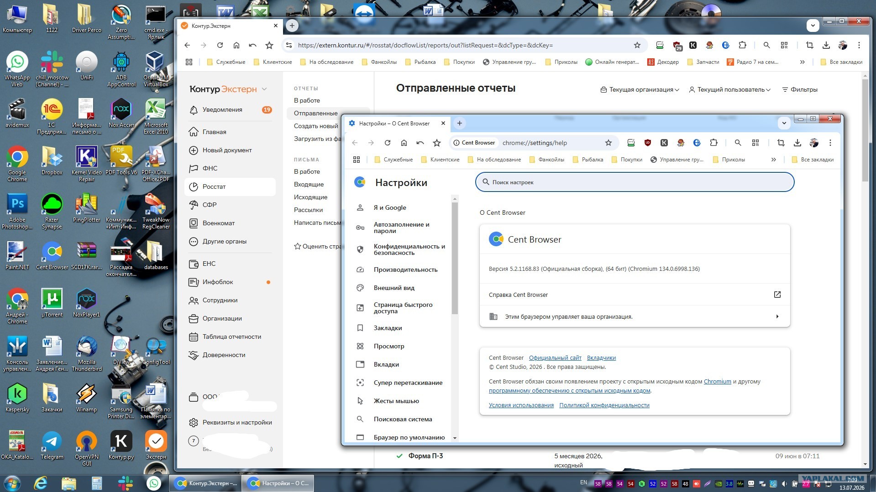Open Dropbox desktop shortcut
Screen dimensions: 876x492
[52, 161]
